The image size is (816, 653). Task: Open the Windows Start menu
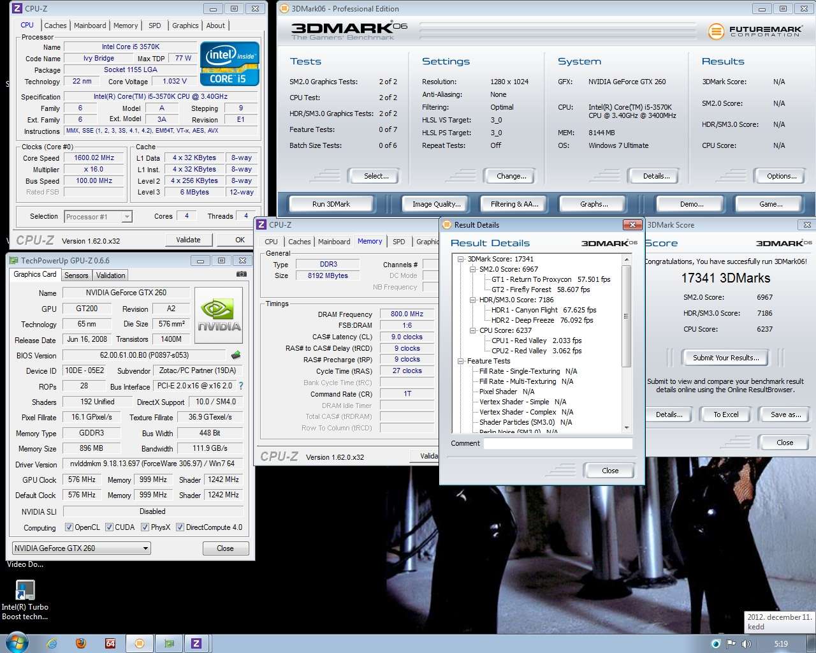(x=17, y=643)
